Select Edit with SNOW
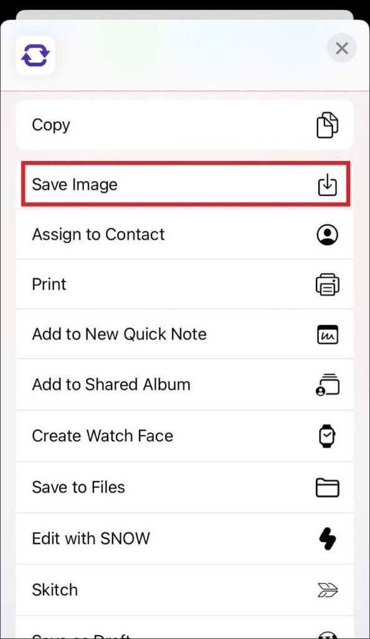Viewport: 370px width, 639px height. coord(184,539)
